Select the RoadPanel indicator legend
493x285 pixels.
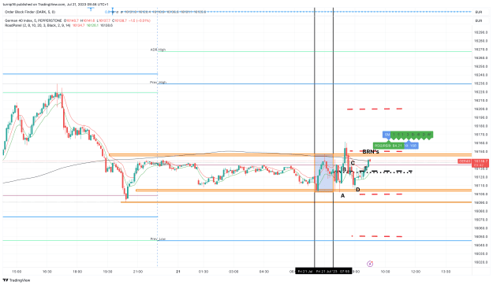pos(37,25)
